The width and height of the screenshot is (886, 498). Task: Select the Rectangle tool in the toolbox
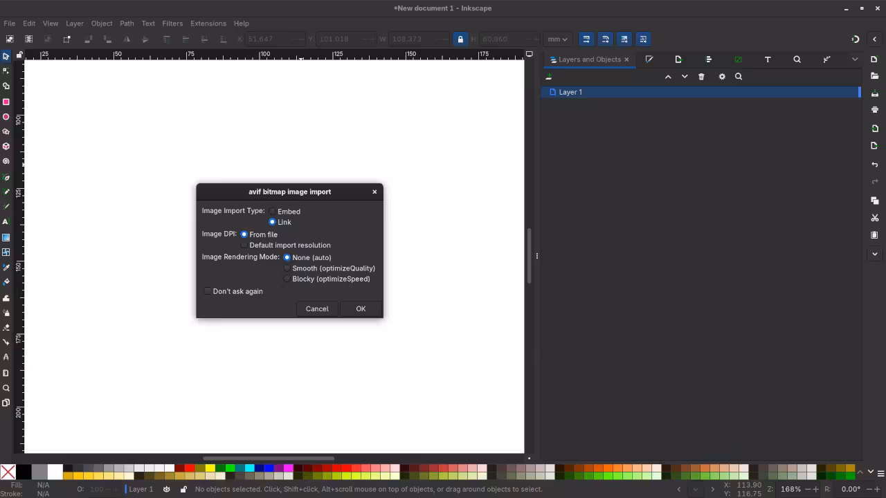pos(6,101)
